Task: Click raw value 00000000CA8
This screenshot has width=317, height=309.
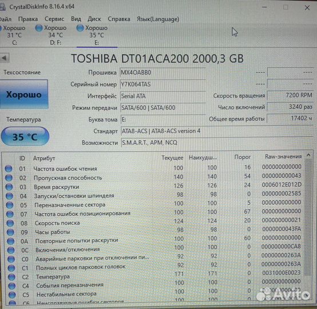Action: pyautogui.click(x=281, y=246)
